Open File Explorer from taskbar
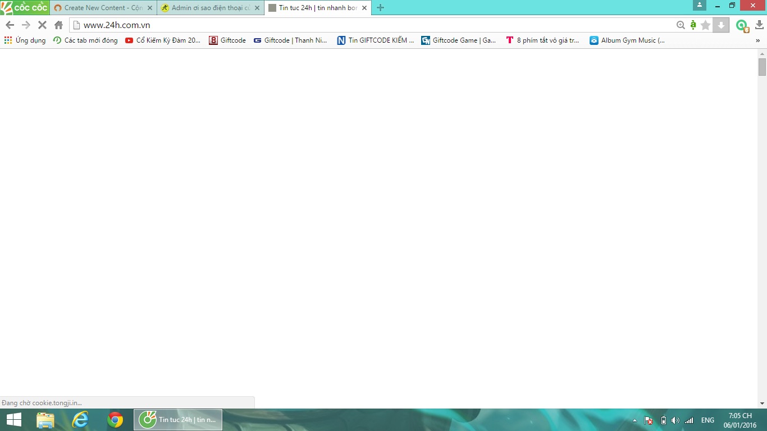This screenshot has height=431, width=767. [45, 420]
